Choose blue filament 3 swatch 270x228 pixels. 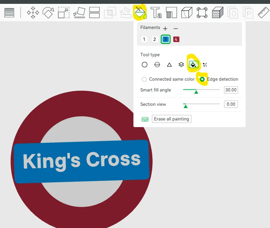tap(166, 39)
